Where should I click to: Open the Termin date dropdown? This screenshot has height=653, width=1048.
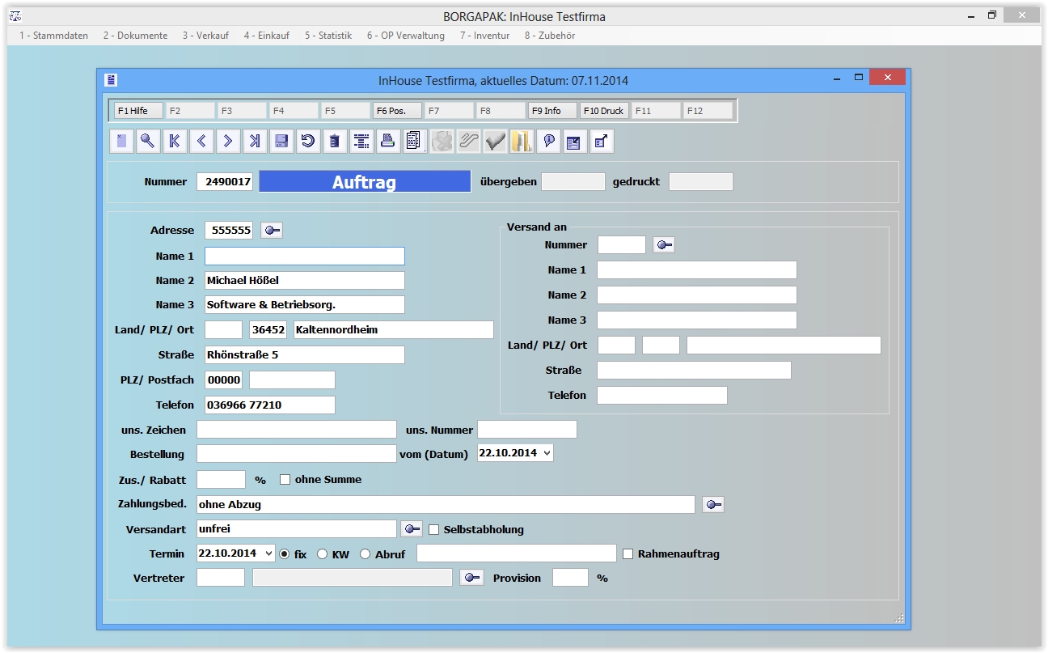269,553
